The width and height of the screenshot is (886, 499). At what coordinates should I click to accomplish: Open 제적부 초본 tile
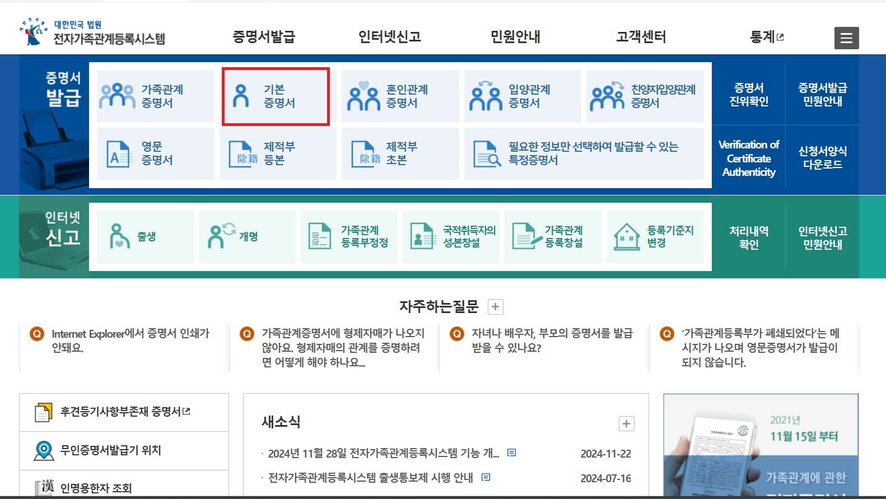[x=400, y=153]
